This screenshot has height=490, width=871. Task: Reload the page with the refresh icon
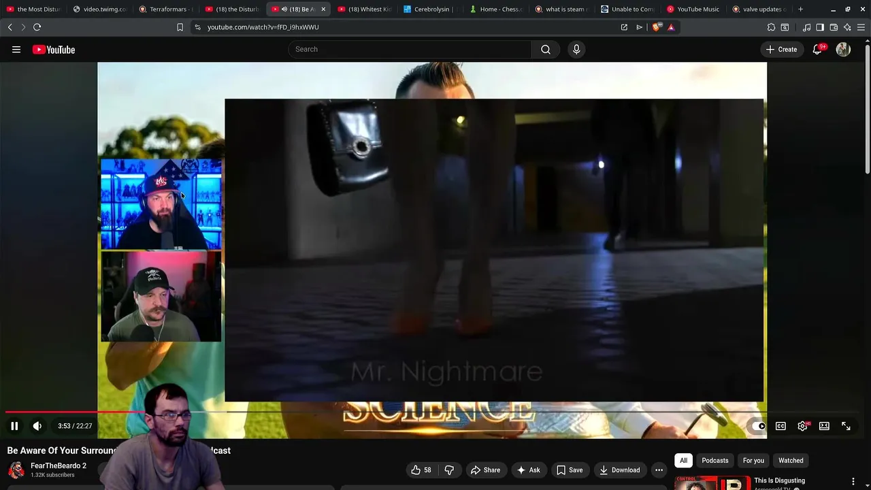coord(37,27)
